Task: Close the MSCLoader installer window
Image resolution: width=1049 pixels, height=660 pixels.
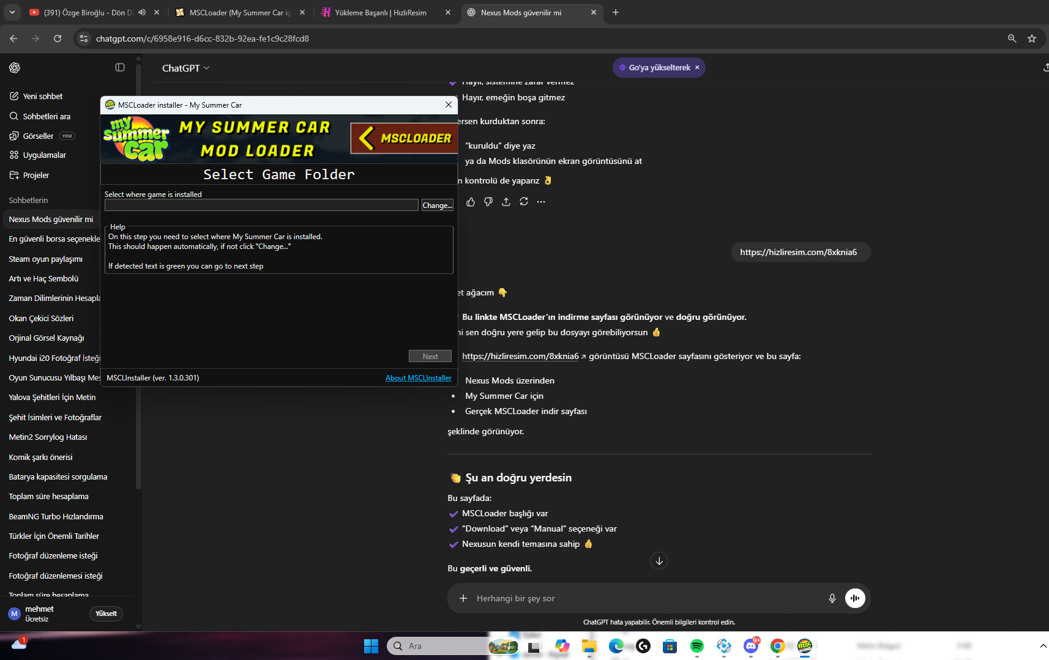Action: click(449, 105)
